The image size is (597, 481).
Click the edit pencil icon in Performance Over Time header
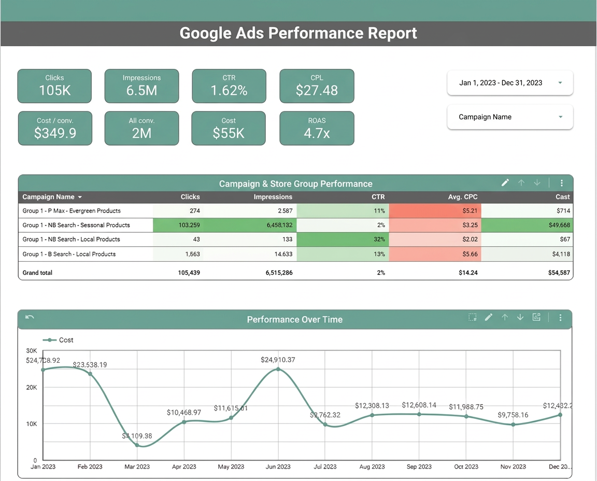pyautogui.click(x=489, y=317)
